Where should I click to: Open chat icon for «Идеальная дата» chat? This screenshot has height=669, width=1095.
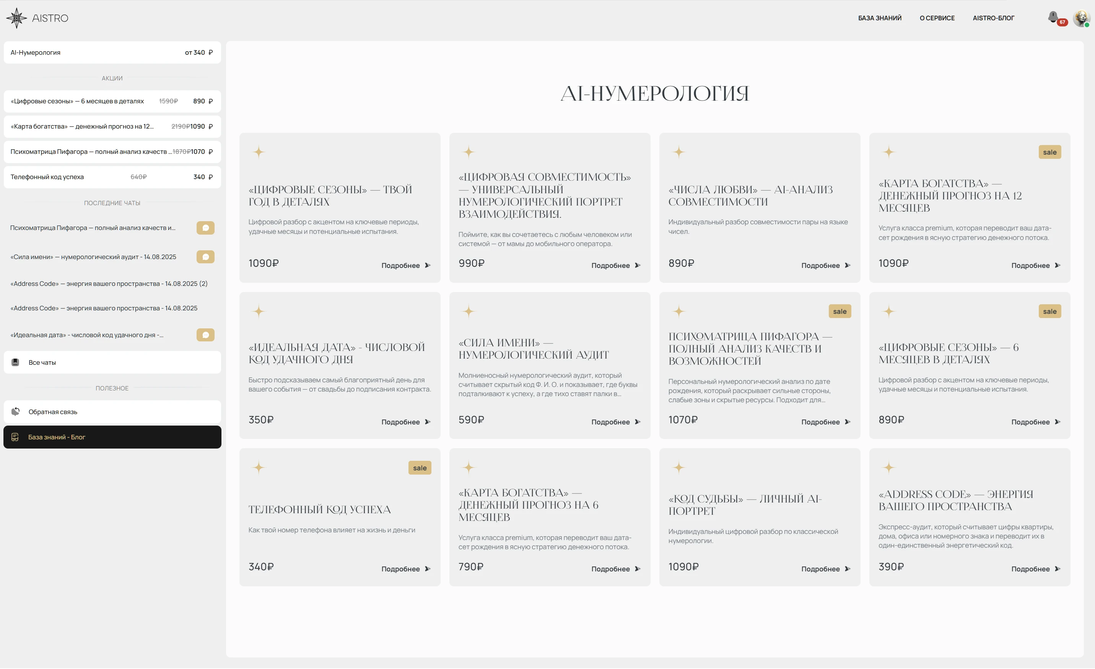205,335
